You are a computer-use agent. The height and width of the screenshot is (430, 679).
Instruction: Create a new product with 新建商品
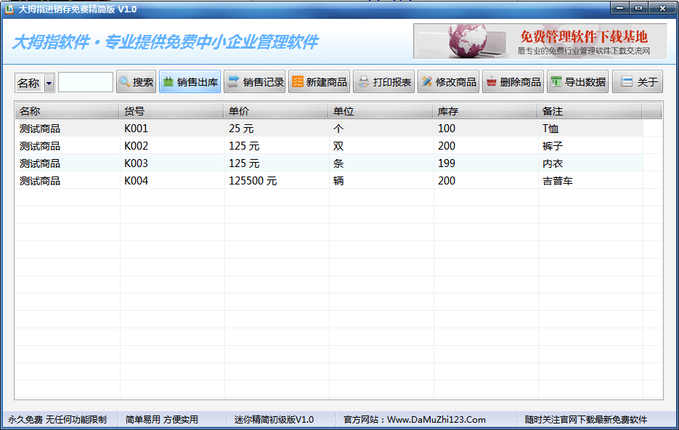(x=319, y=82)
